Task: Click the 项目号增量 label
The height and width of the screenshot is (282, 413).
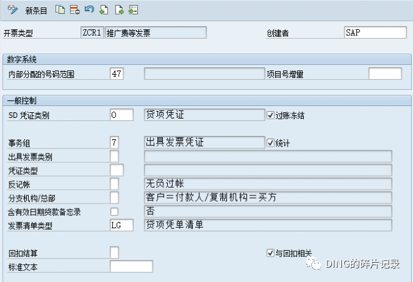Action: click(285, 74)
